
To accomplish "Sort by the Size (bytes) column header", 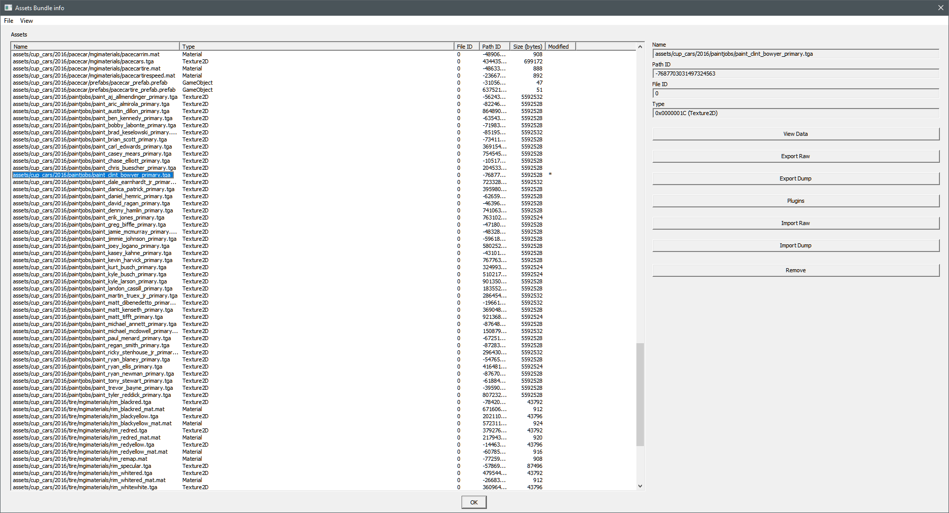I will (x=527, y=47).
